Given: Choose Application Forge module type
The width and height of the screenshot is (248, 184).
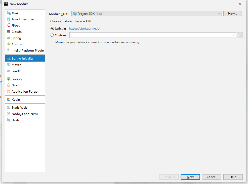Looking at the screenshot, I should (25, 92).
